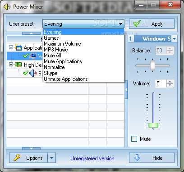
Task: Increase the Balance value with up arrow
Action: [170, 49]
